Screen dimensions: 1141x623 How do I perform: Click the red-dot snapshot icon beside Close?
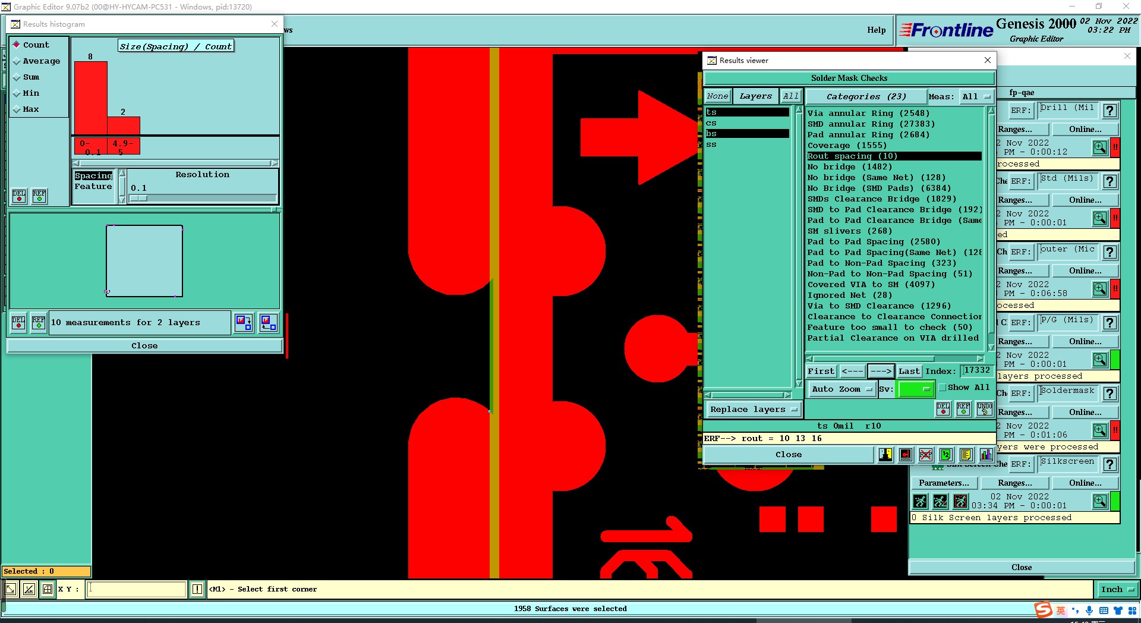pos(905,455)
